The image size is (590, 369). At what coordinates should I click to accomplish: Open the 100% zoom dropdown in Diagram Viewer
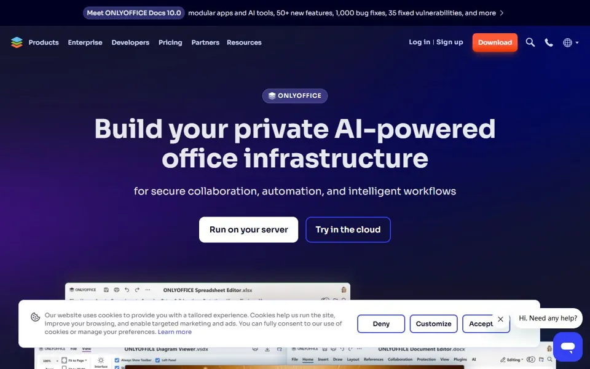[x=49, y=361]
